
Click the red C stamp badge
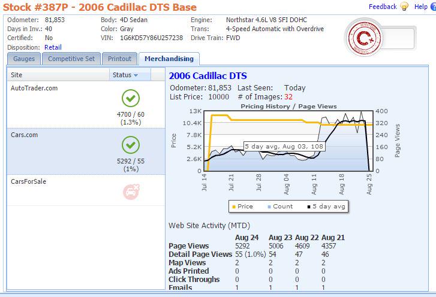[x=365, y=37]
